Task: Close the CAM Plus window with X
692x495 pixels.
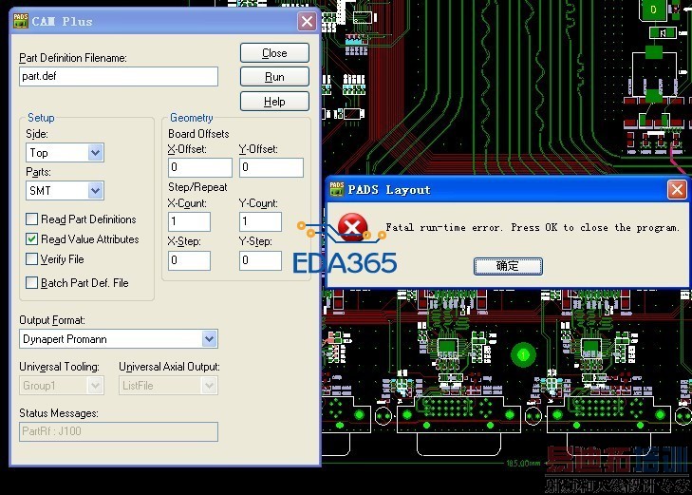Action: tap(308, 21)
